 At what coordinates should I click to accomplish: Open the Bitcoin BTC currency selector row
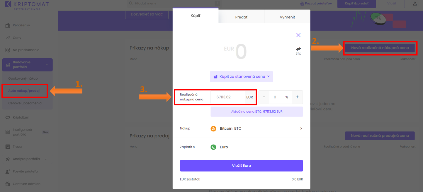(x=241, y=128)
